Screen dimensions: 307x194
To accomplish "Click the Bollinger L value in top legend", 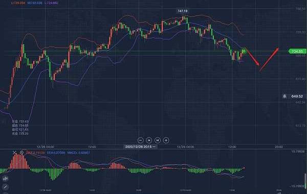I will (x=51, y=3).
